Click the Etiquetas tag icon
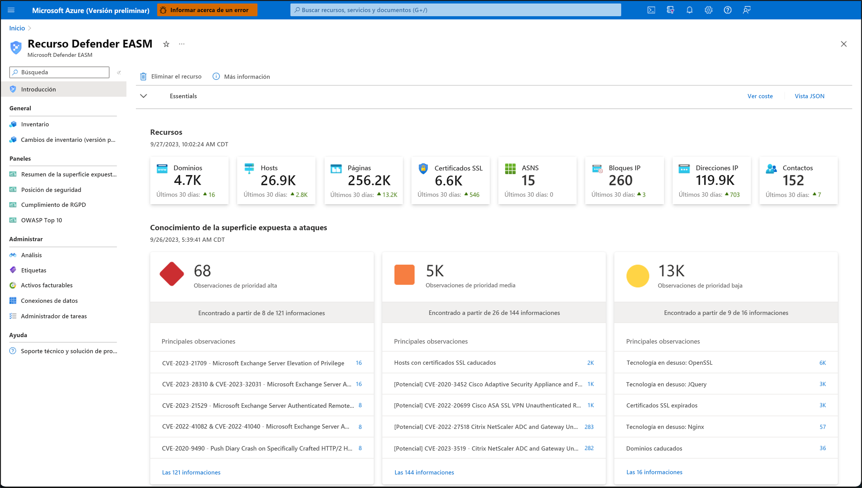This screenshot has height=488, width=862. pos(13,270)
